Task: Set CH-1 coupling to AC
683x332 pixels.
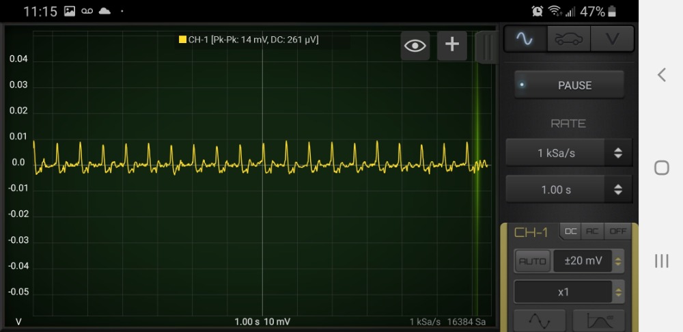Action: coord(592,232)
